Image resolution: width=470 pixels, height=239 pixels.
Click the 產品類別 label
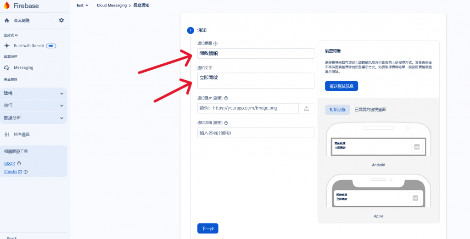click(10, 80)
